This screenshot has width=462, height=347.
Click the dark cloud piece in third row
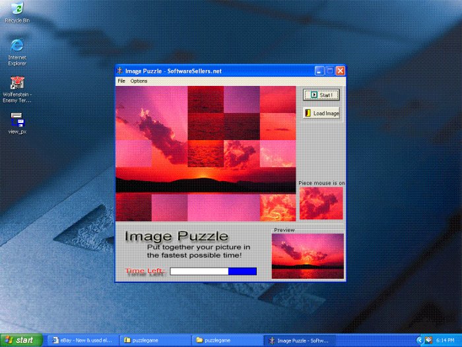pyautogui.click(x=242, y=153)
